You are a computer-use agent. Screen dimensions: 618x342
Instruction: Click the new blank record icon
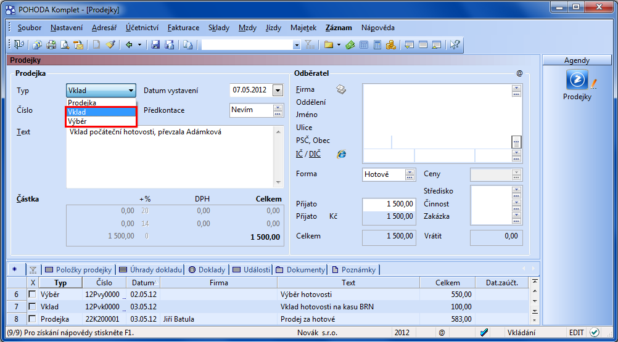pyautogui.click(x=97, y=45)
